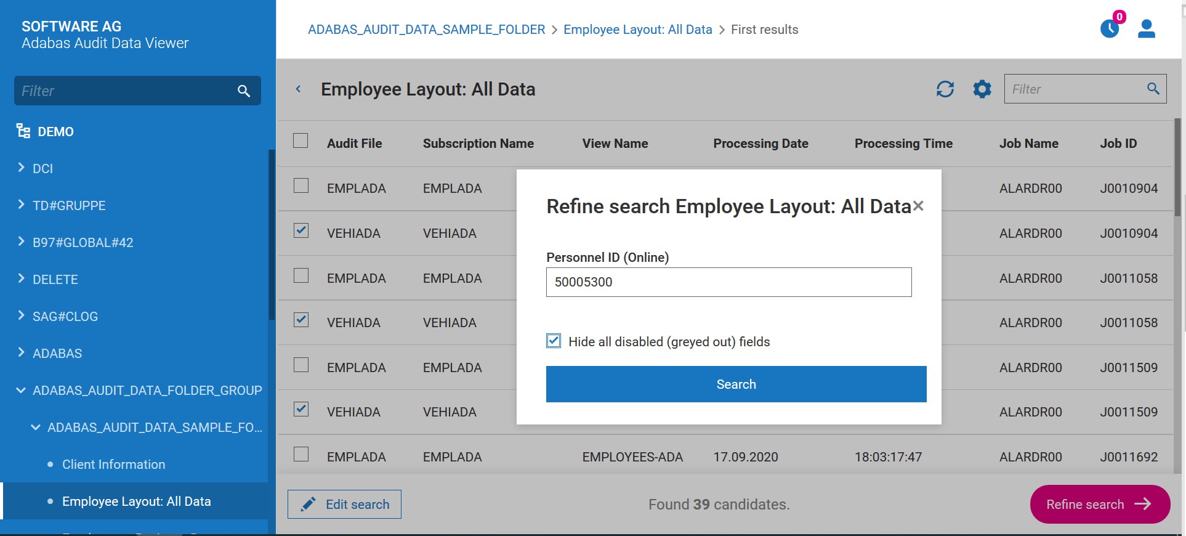Image resolution: width=1186 pixels, height=536 pixels.
Task: Sort by View Name column
Action: 615,144
